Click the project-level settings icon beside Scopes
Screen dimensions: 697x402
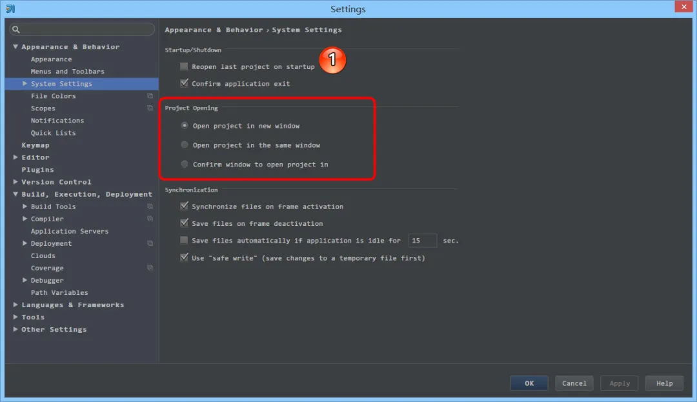pyautogui.click(x=150, y=108)
